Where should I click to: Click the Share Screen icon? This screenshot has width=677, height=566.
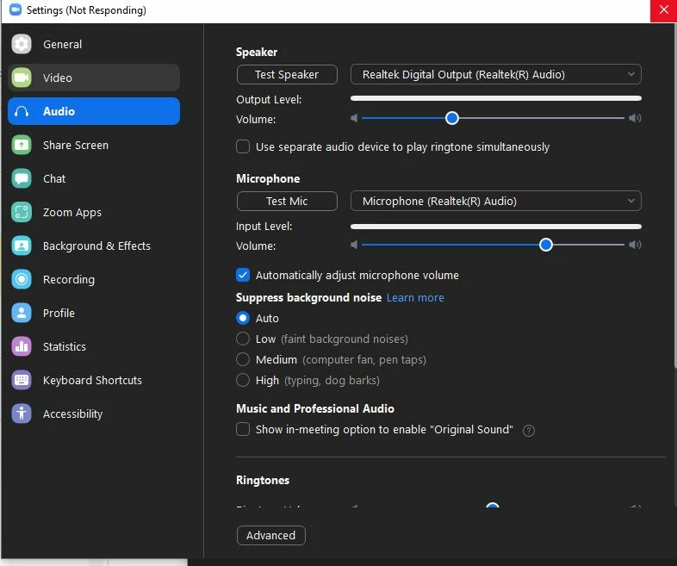[22, 145]
